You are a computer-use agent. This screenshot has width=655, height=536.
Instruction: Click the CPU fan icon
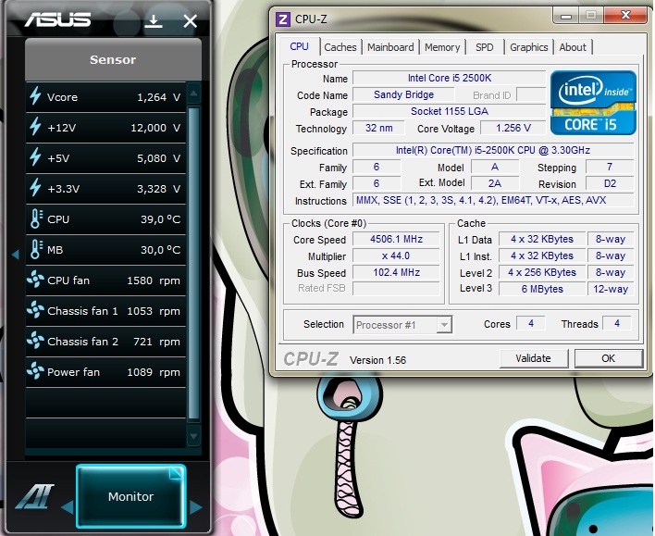coord(35,280)
